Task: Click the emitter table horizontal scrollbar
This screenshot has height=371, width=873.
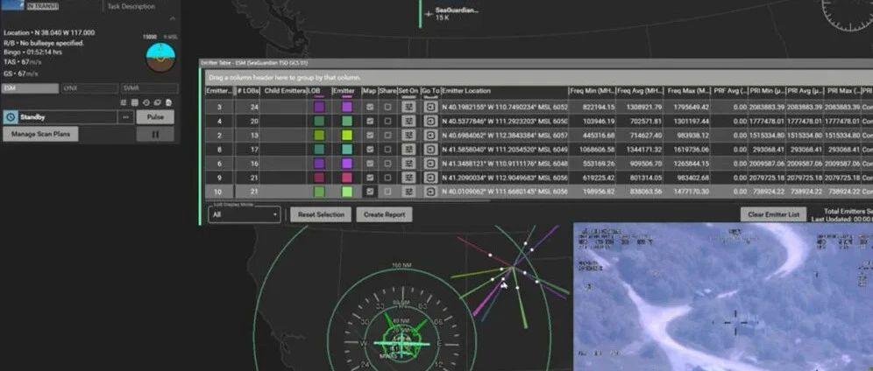Action: coord(348,200)
